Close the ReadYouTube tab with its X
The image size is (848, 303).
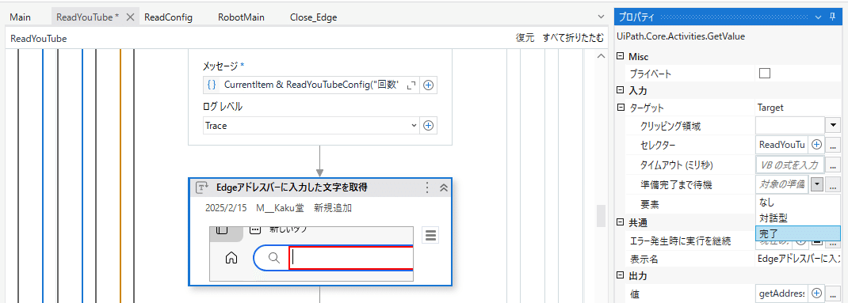click(x=130, y=17)
